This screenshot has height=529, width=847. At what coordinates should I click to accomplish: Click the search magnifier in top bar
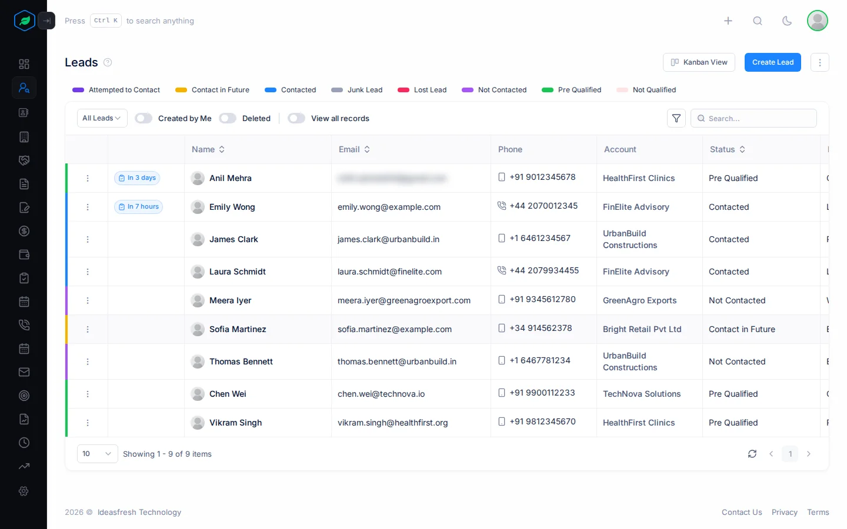(x=758, y=21)
